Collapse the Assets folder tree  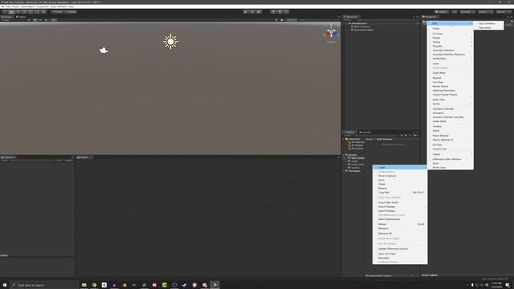345,155
